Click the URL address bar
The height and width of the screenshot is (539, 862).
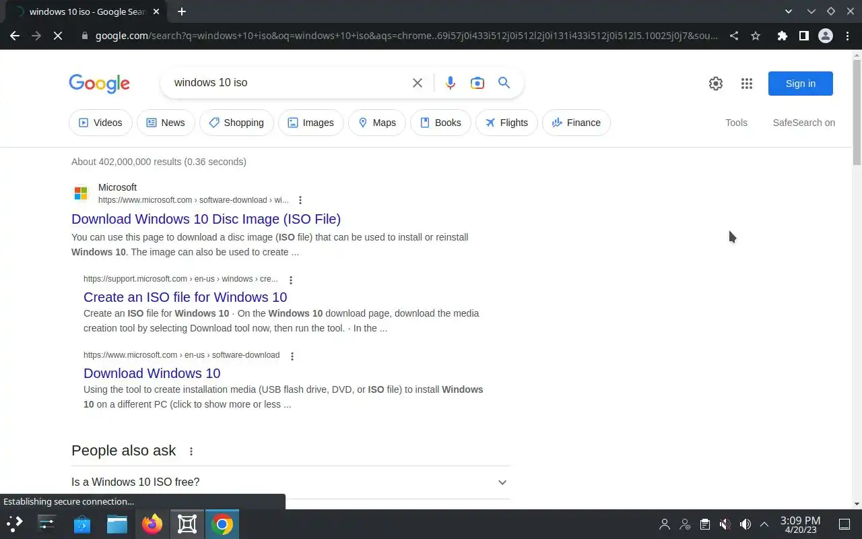click(x=406, y=36)
